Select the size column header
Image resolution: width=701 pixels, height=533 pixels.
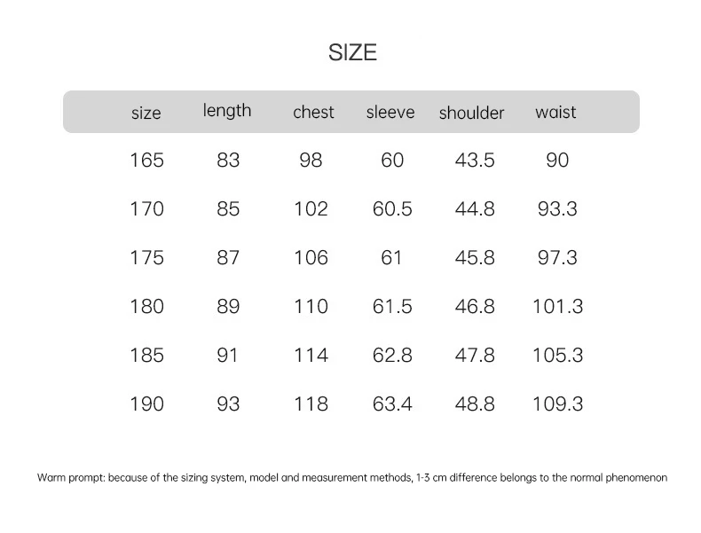tap(146, 113)
